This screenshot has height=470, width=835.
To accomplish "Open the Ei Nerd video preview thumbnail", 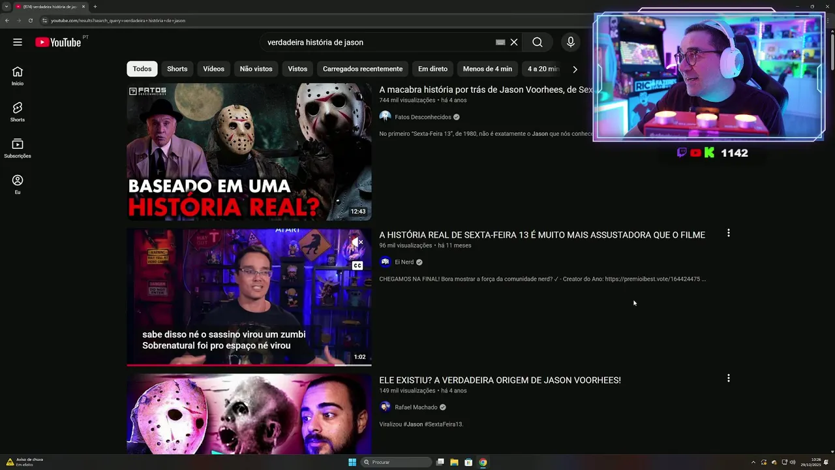I will (249, 296).
